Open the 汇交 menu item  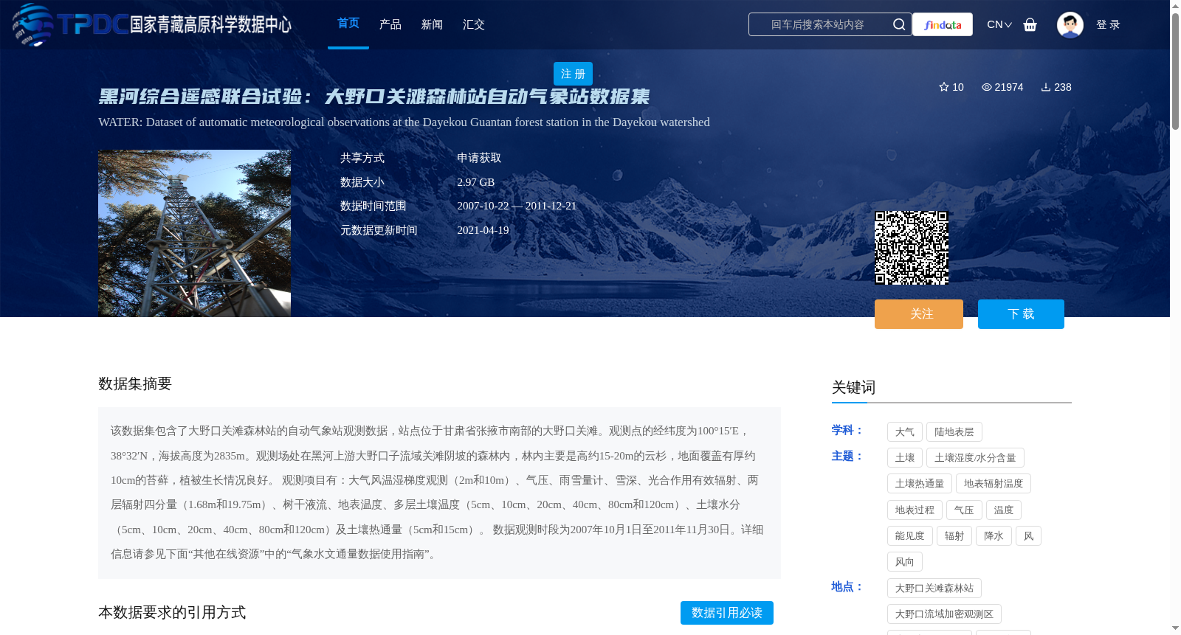(474, 24)
